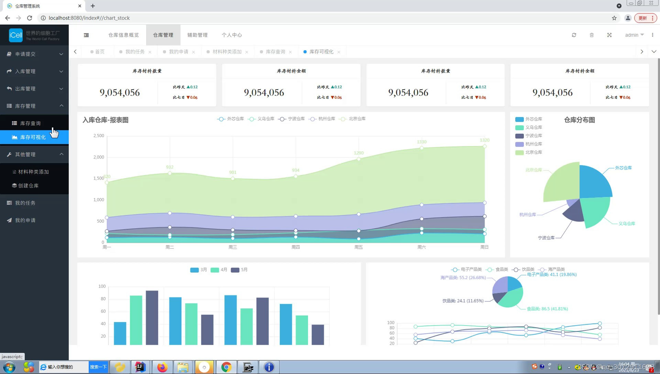Close the 我的申请 tab
This screenshot has height=374, width=660.
tap(194, 52)
